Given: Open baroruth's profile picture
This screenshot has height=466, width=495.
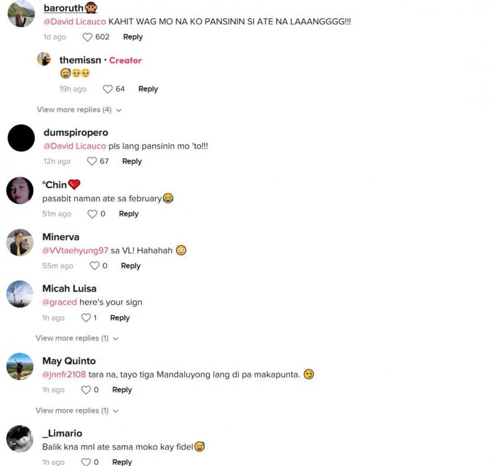Looking at the screenshot, I should pyautogui.click(x=21, y=14).
